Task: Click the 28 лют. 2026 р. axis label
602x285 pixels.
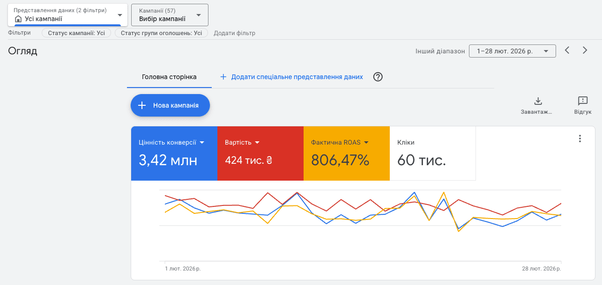Action: [542, 269]
